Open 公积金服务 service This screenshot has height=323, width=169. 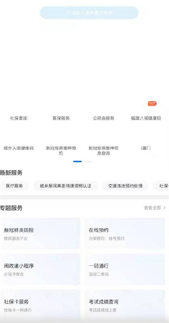(x=104, y=118)
